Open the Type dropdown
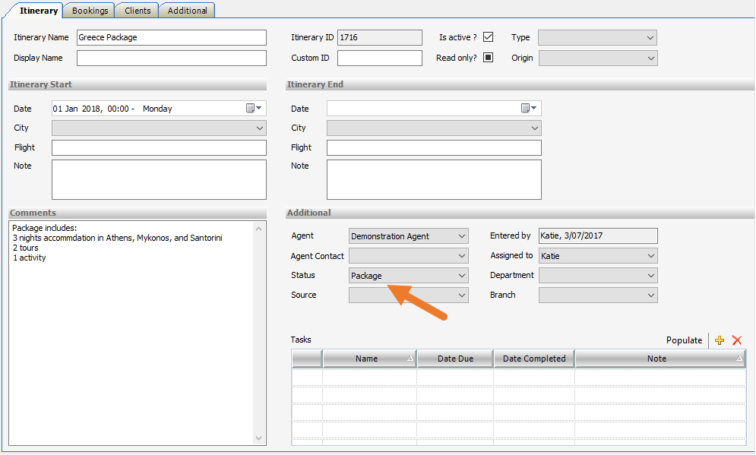Screen dimensions: 756x455 click(x=650, y=37)
